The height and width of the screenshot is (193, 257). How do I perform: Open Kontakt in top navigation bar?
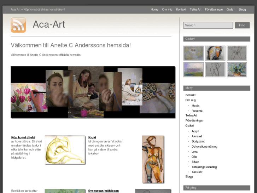coord(181,10)
